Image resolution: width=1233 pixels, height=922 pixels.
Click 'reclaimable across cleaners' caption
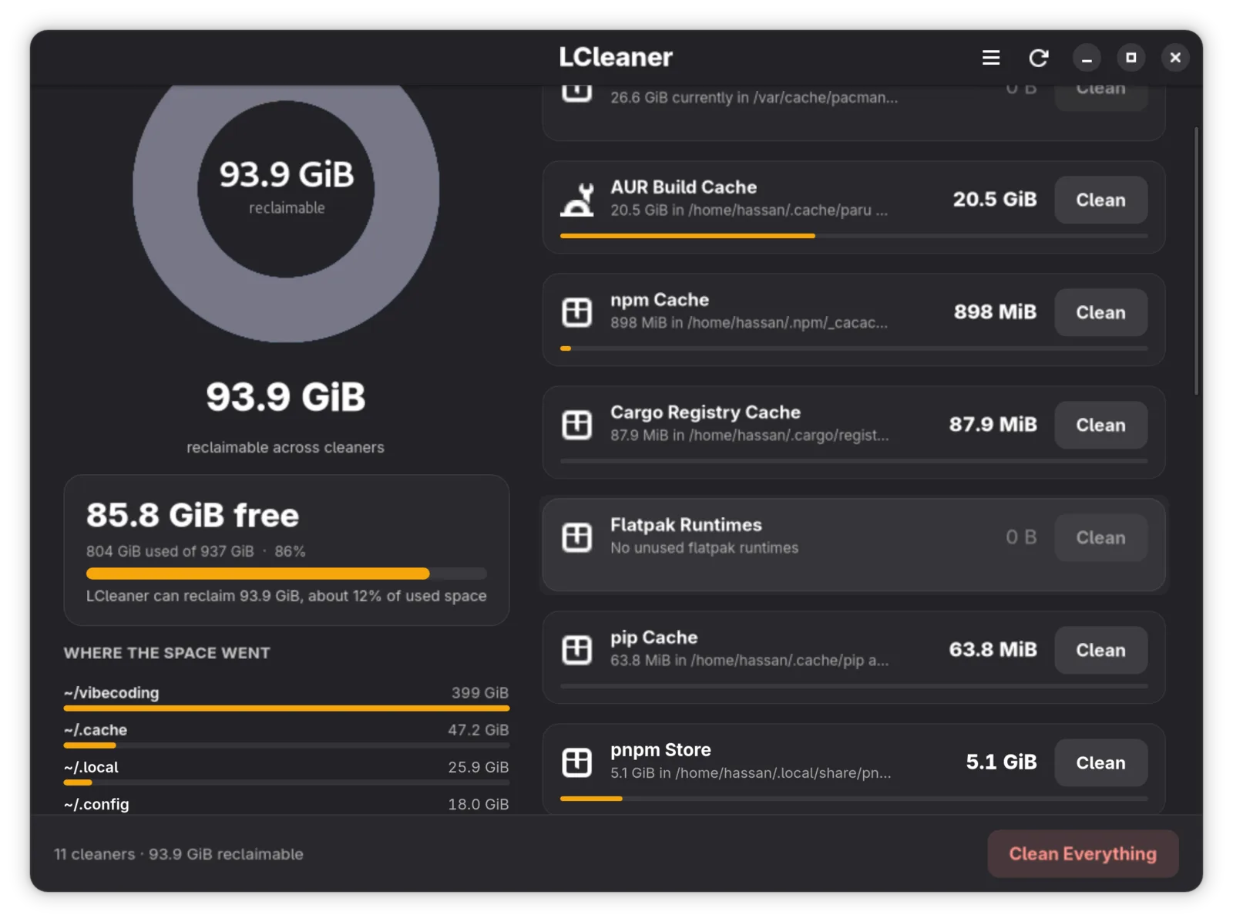tap(285, 448)
